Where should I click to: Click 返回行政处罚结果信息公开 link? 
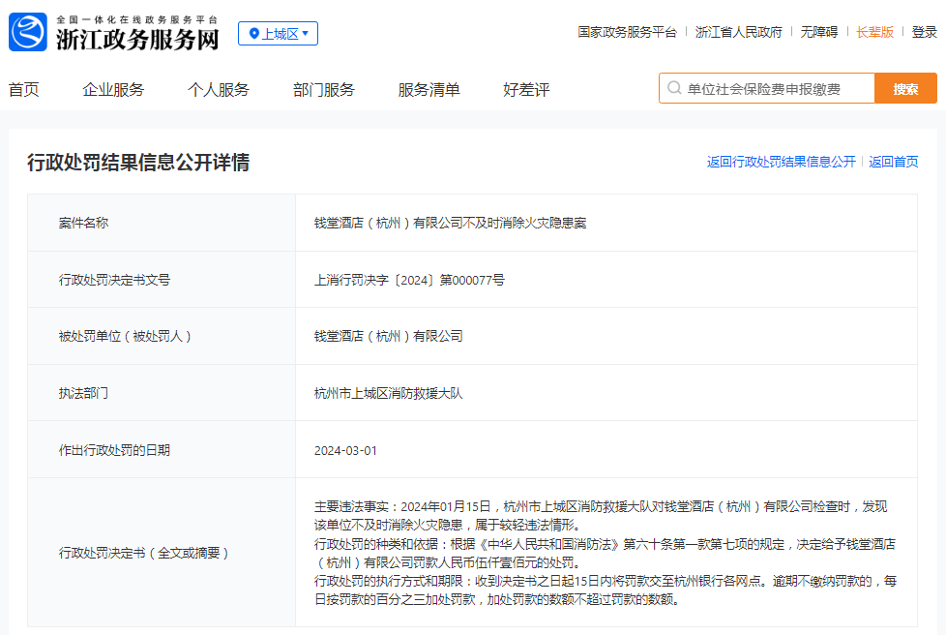tap(782, 162)
